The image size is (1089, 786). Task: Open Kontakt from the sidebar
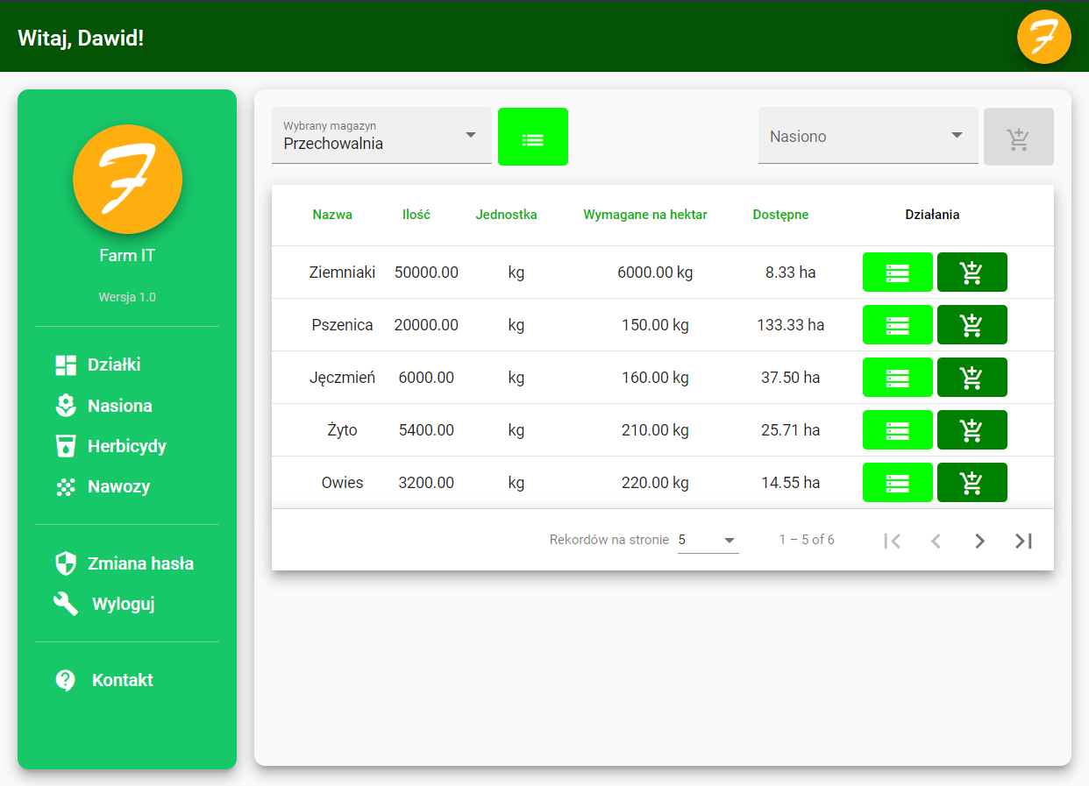pyautogui.click(x=122, y=679)
